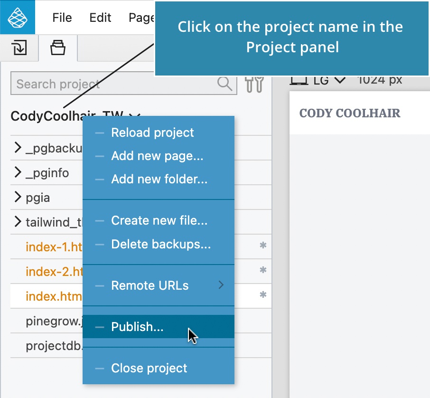Open index-1.html in the project tree
The height and width of the screenshot is (398, 430).
pos(54,247)
